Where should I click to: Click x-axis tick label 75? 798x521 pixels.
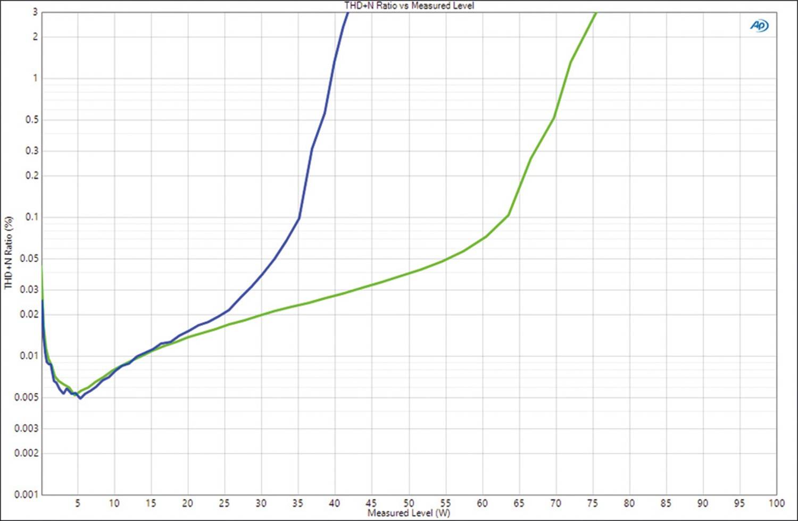592,503
